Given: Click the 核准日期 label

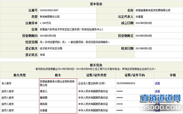Looking at the screenshot, I should click(x=127, y=48).
